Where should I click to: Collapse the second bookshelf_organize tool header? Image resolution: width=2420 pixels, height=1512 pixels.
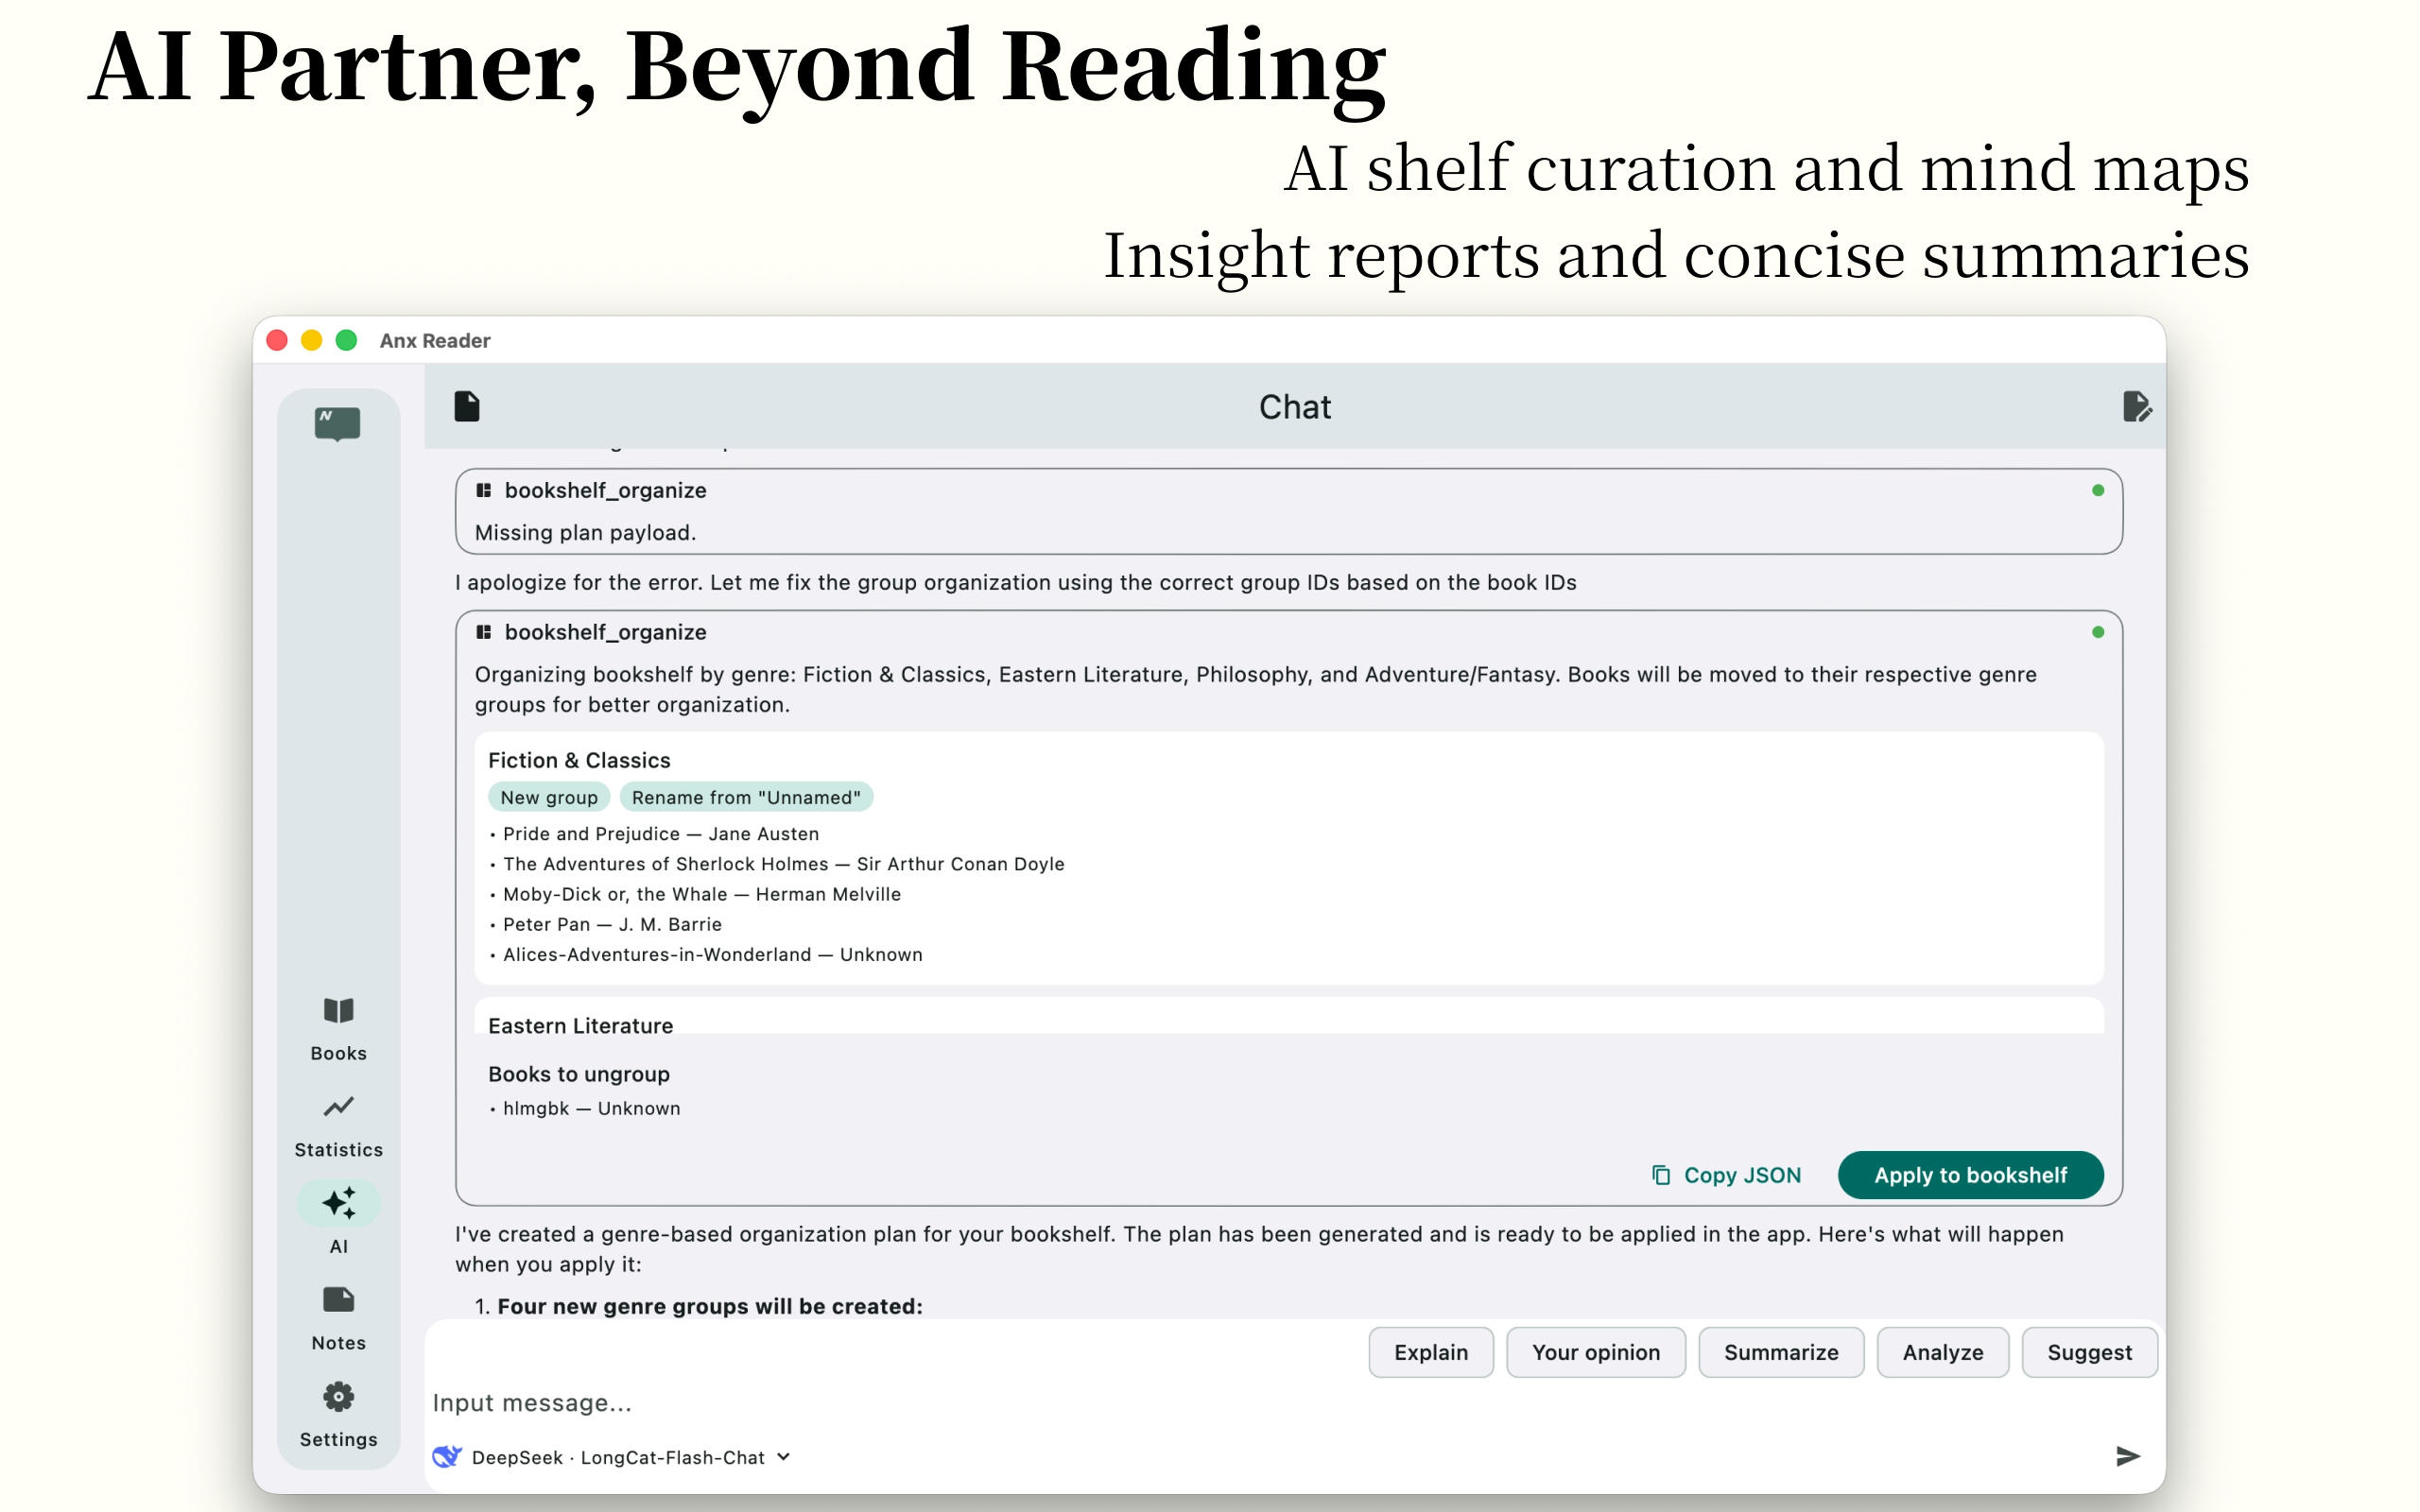[x=605, y=632]
